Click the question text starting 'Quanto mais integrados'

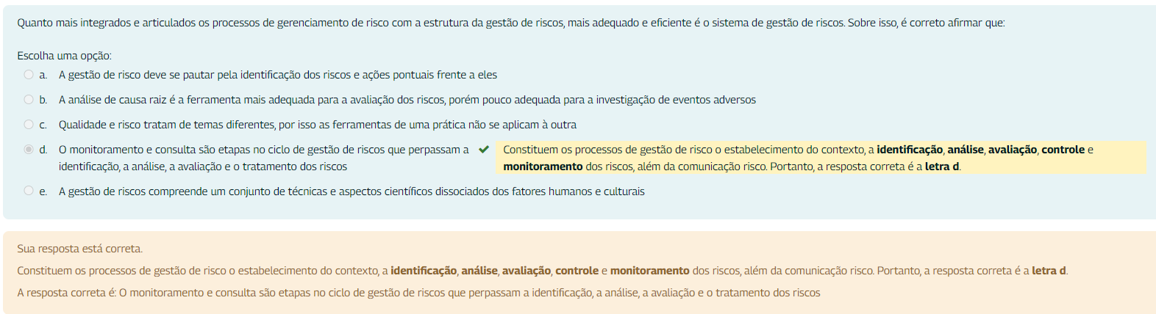point(511,23)
